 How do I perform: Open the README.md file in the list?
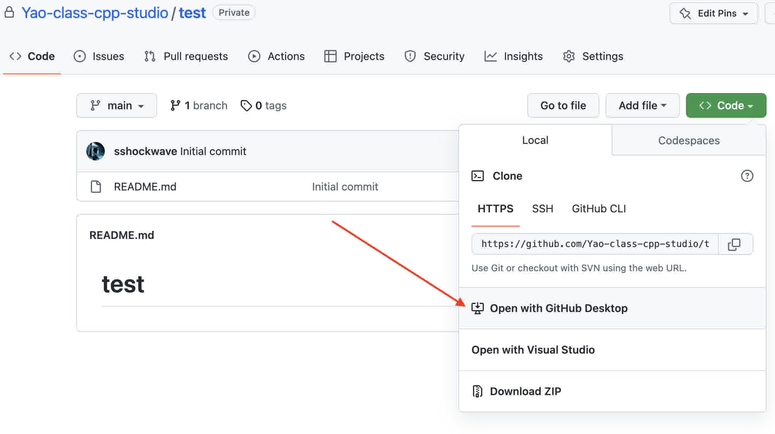click(145, 187)
